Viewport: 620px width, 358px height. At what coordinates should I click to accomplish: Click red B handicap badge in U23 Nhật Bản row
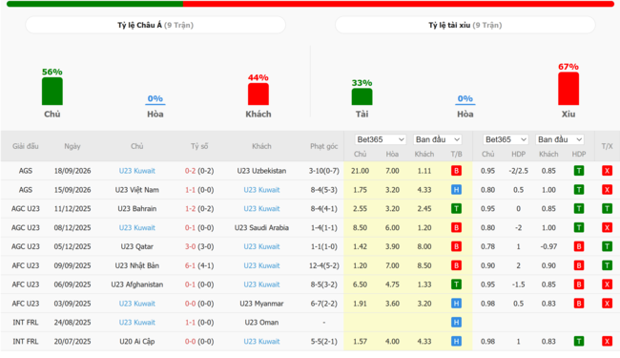point(579,265)
